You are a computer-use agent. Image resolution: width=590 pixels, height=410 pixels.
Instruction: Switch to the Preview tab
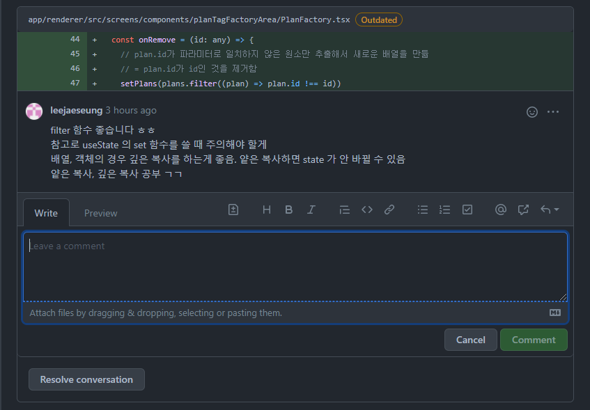pos(101,213)
